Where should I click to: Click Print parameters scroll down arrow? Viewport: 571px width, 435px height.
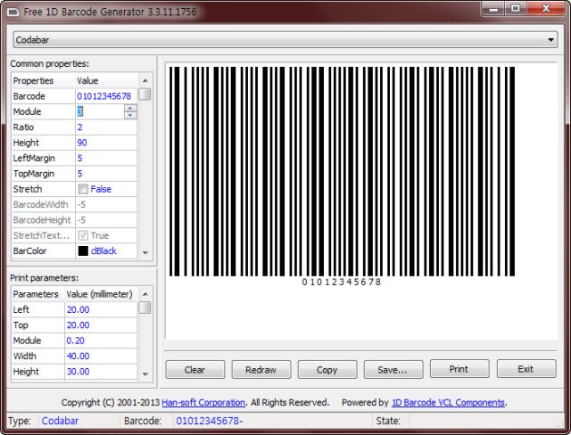145,373
